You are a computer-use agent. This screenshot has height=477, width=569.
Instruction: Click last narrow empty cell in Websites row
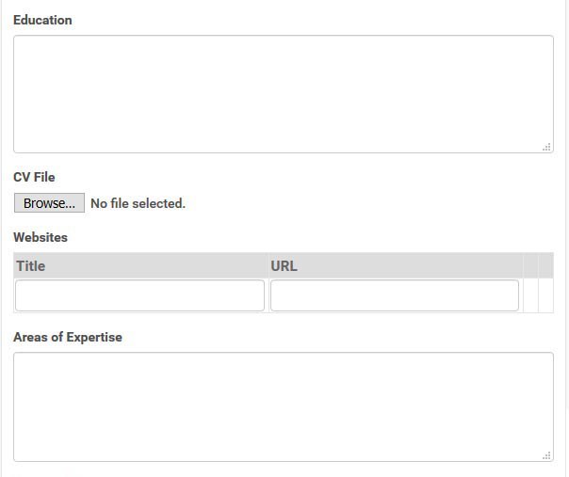545,295
